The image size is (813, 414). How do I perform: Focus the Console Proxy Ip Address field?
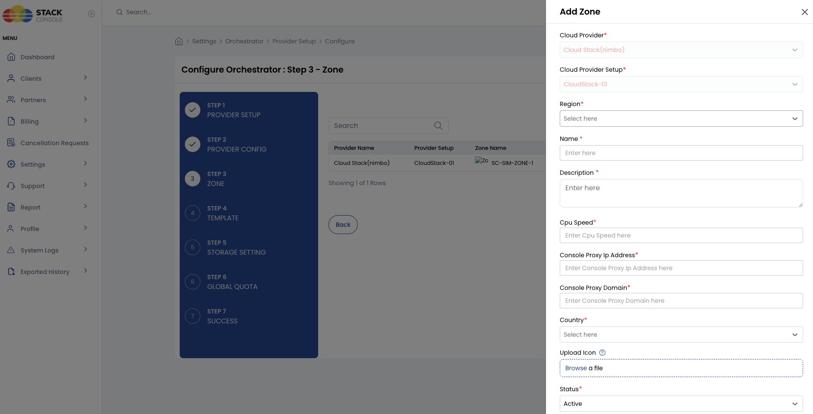point(681,268)
